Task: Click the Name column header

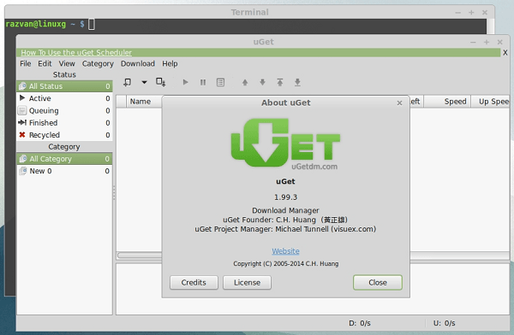Action: point(144,102)
